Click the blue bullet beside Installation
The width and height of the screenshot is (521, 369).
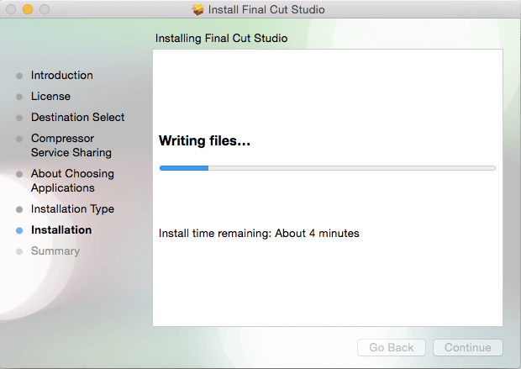(x=19, y=230)
